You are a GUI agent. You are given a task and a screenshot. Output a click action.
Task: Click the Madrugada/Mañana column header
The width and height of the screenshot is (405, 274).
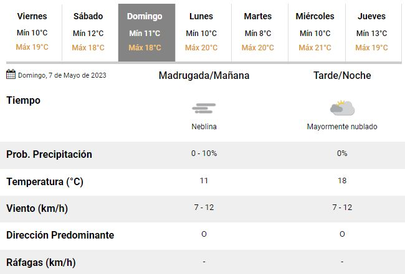pos(204,76)
